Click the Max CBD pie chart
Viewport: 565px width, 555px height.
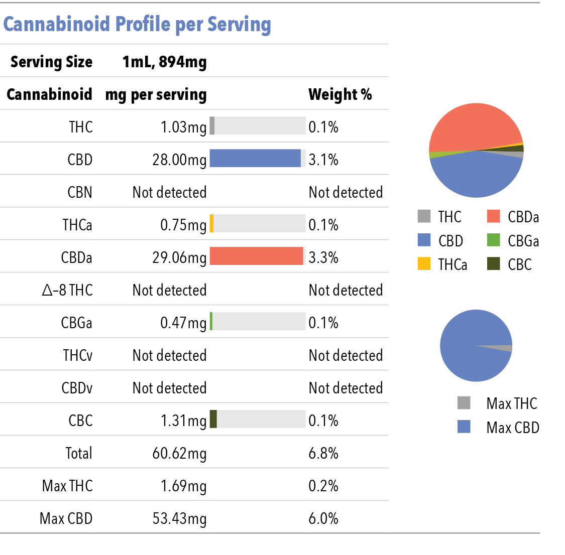[476, 346]
